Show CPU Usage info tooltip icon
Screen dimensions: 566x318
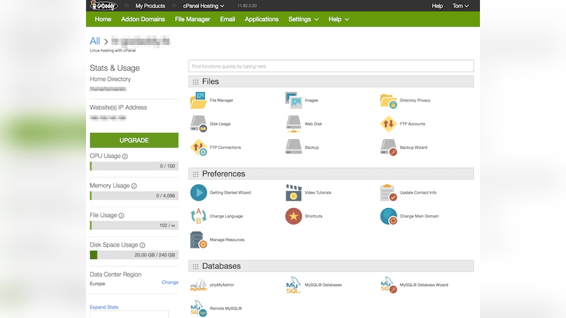(125, 156)
